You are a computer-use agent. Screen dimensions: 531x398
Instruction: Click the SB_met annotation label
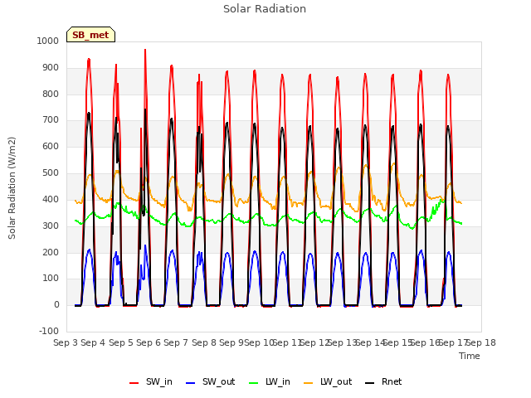(x=90, y=35)
